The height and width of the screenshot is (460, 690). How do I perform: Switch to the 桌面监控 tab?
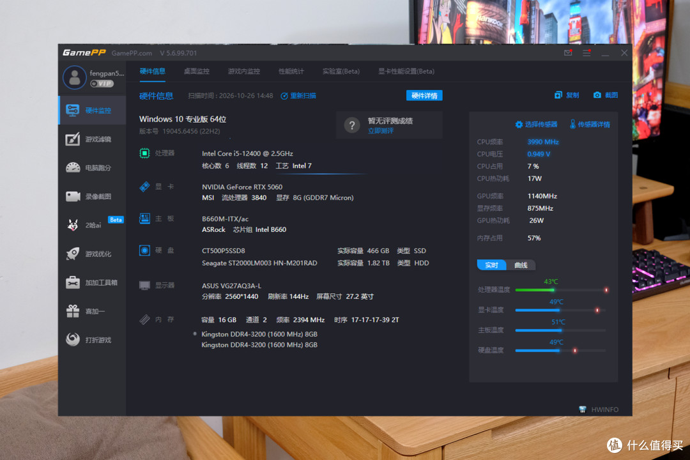[x=196, y=72]
